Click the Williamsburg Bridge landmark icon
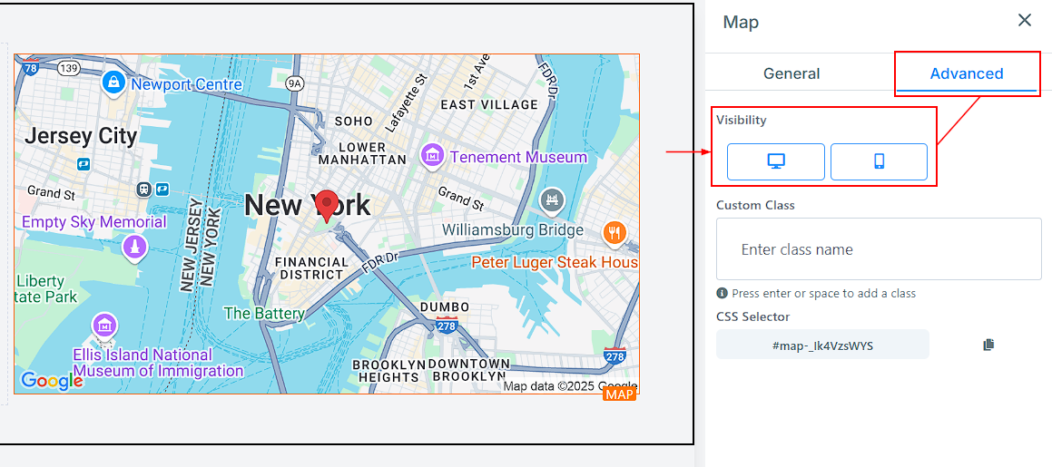The width and height of the screenshot is (1052, 467). tap(552, 199)
